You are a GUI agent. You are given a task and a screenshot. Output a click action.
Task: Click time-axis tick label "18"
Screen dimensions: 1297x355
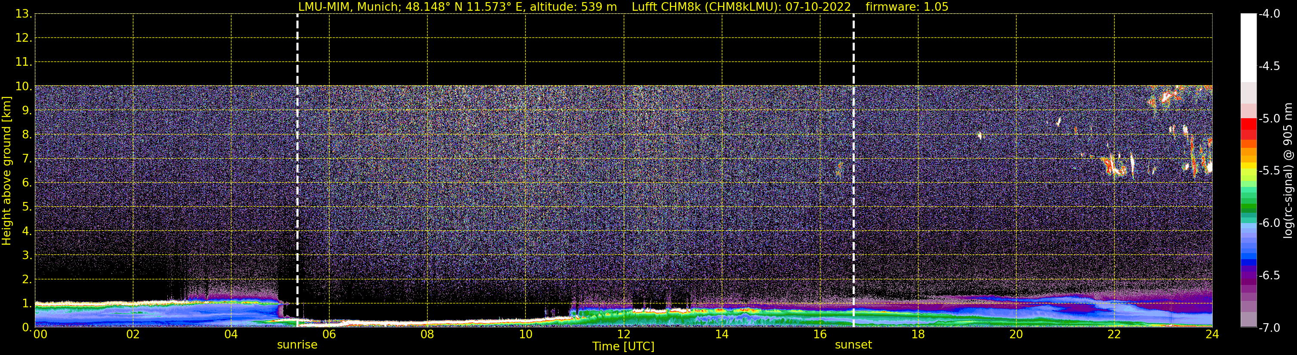[918, 335]
